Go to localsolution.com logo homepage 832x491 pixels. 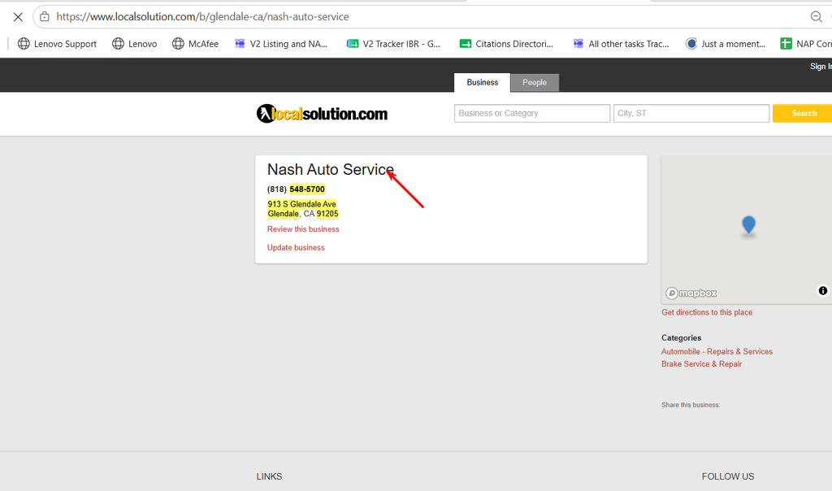tap(322, 114)
